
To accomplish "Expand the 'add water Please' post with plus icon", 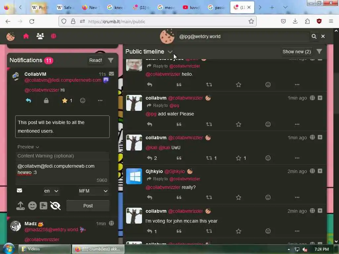I will pyautogui.click(x=320, y=98).
